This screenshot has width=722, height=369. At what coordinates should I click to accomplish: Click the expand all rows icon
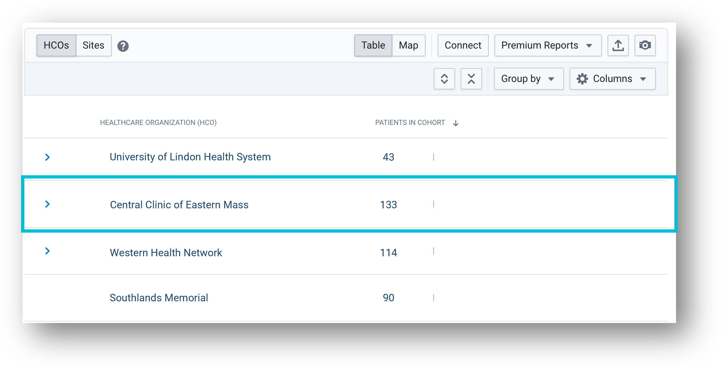(444, 79)
